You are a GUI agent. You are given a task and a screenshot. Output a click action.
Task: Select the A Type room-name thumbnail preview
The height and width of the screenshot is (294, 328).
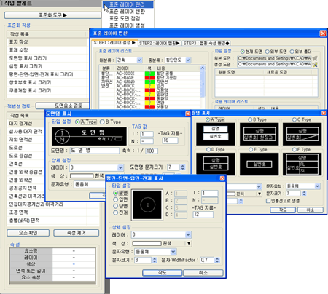click(216, 134)
